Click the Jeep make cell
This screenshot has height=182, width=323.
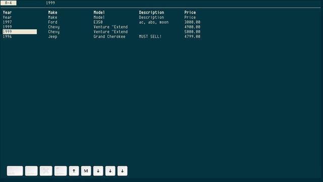pos(52,37)
